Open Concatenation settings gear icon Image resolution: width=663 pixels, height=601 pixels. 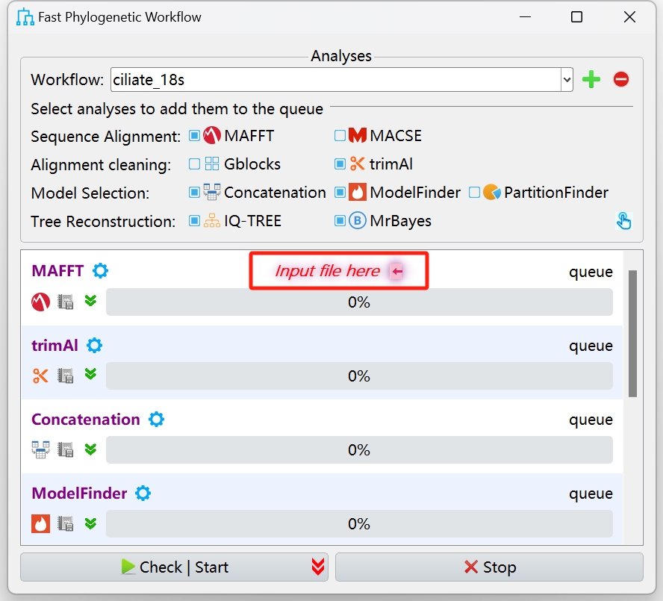[x=156, y=420]
